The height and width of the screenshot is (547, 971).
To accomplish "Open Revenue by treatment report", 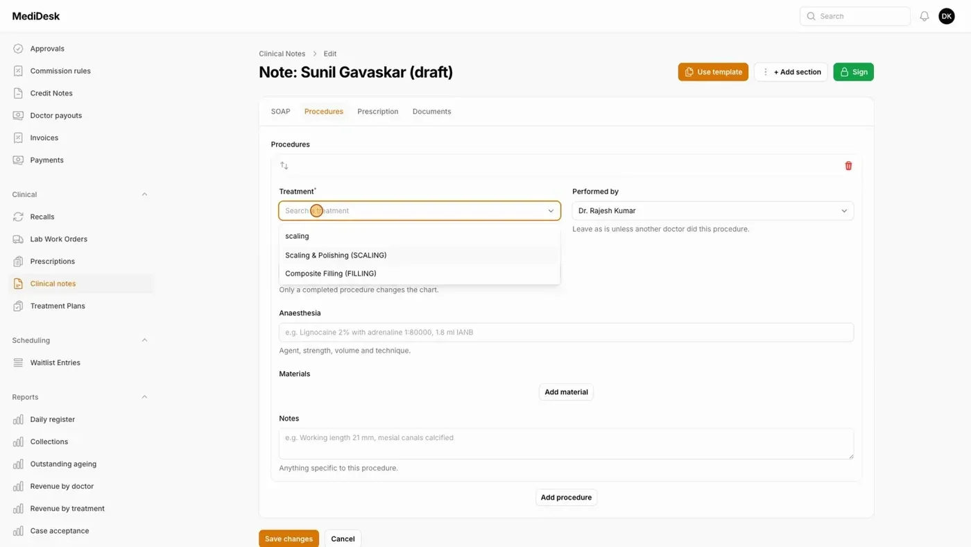I will pos(67,508).
